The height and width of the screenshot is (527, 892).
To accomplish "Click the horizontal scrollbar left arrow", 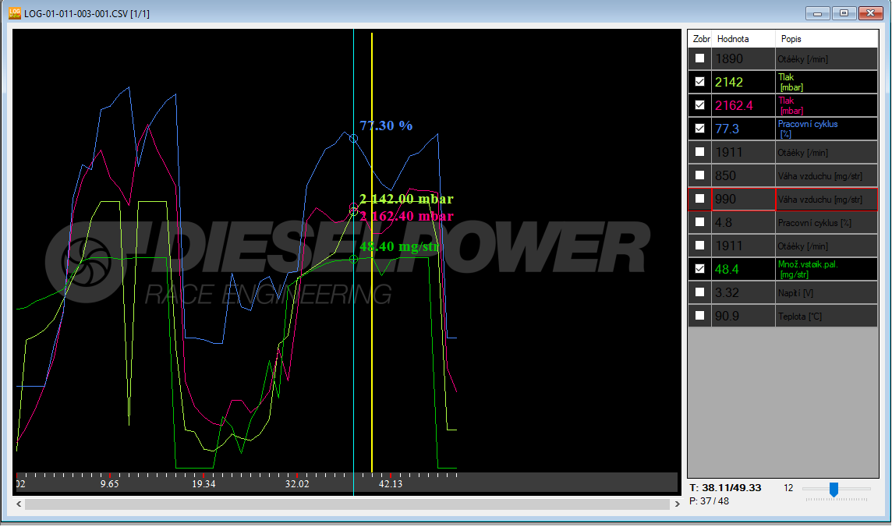I will click(x=19, y=504).
